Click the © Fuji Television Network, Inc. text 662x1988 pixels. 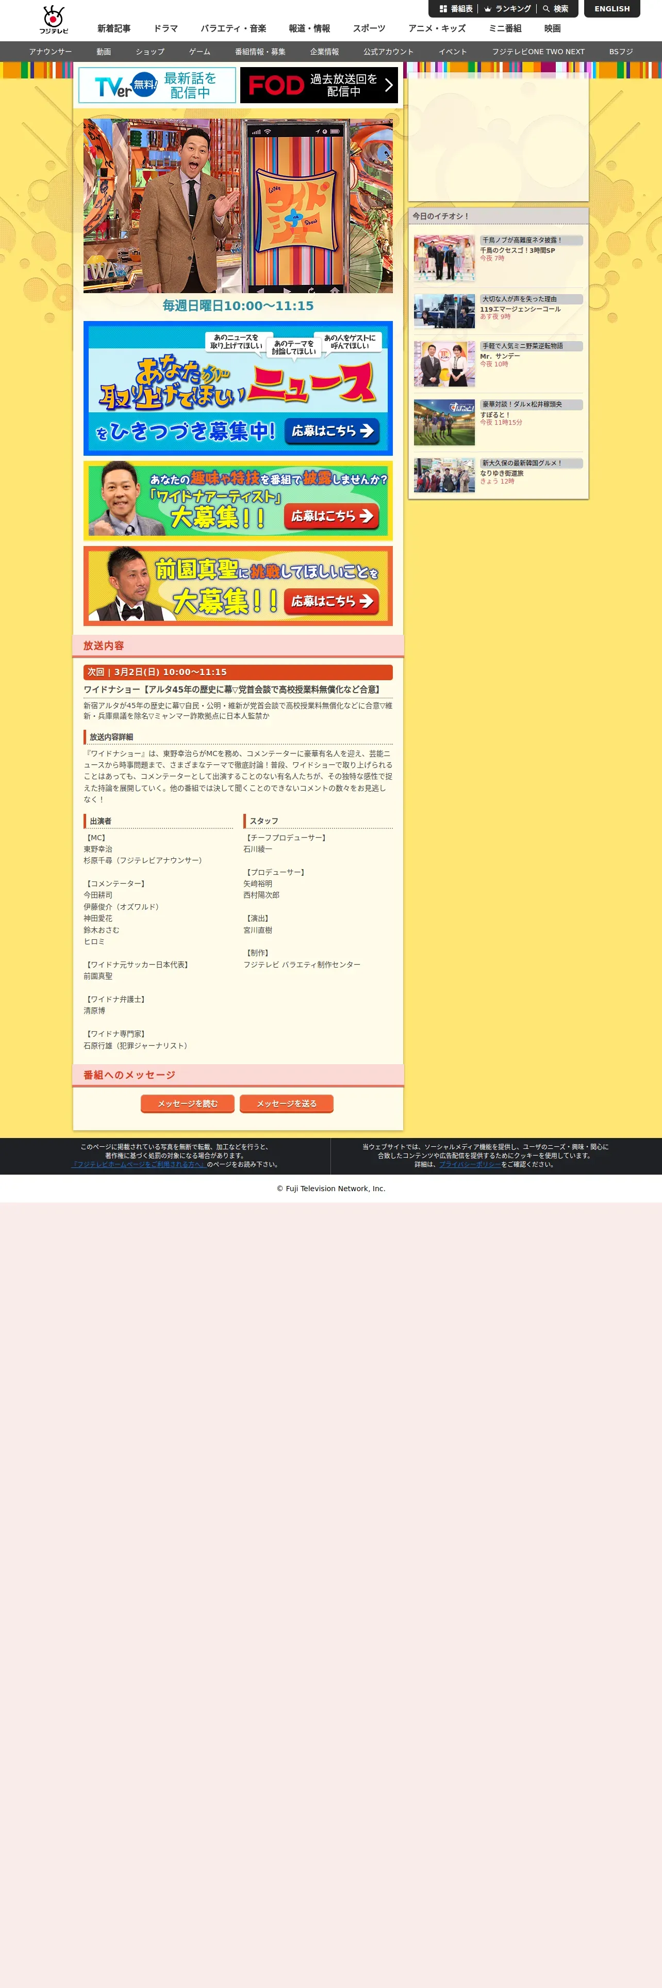[332, 1189]
